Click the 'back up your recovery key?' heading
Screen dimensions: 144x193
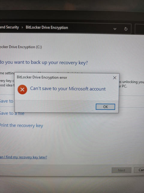tap(59, 62)
